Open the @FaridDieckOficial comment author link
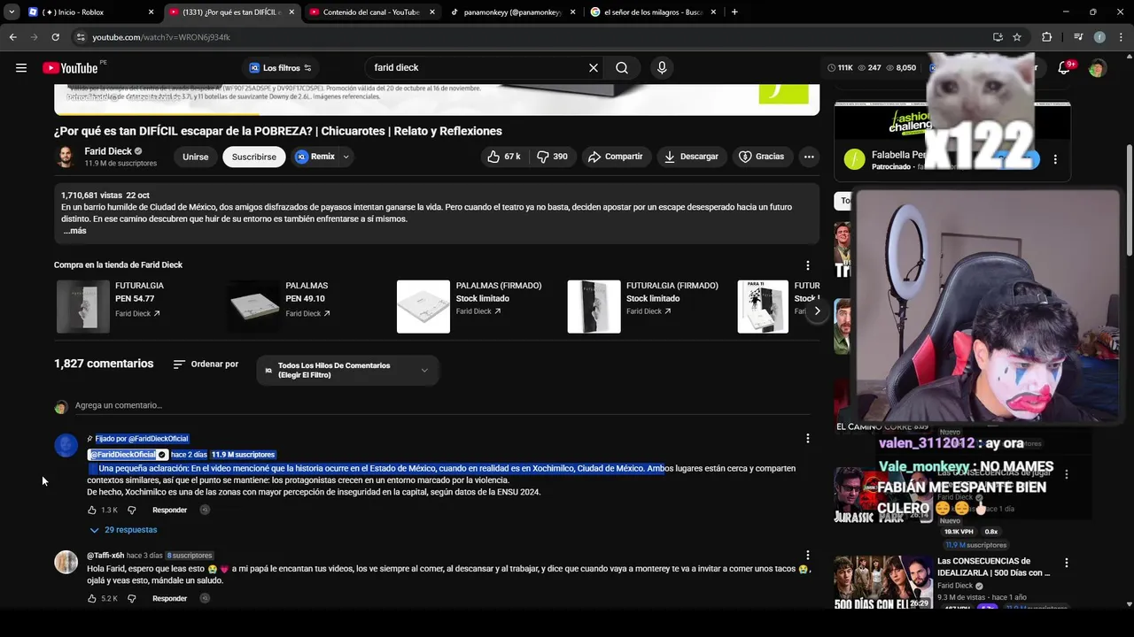Image resolution: width=1134 pixels, height=637 pixels. 122,455
